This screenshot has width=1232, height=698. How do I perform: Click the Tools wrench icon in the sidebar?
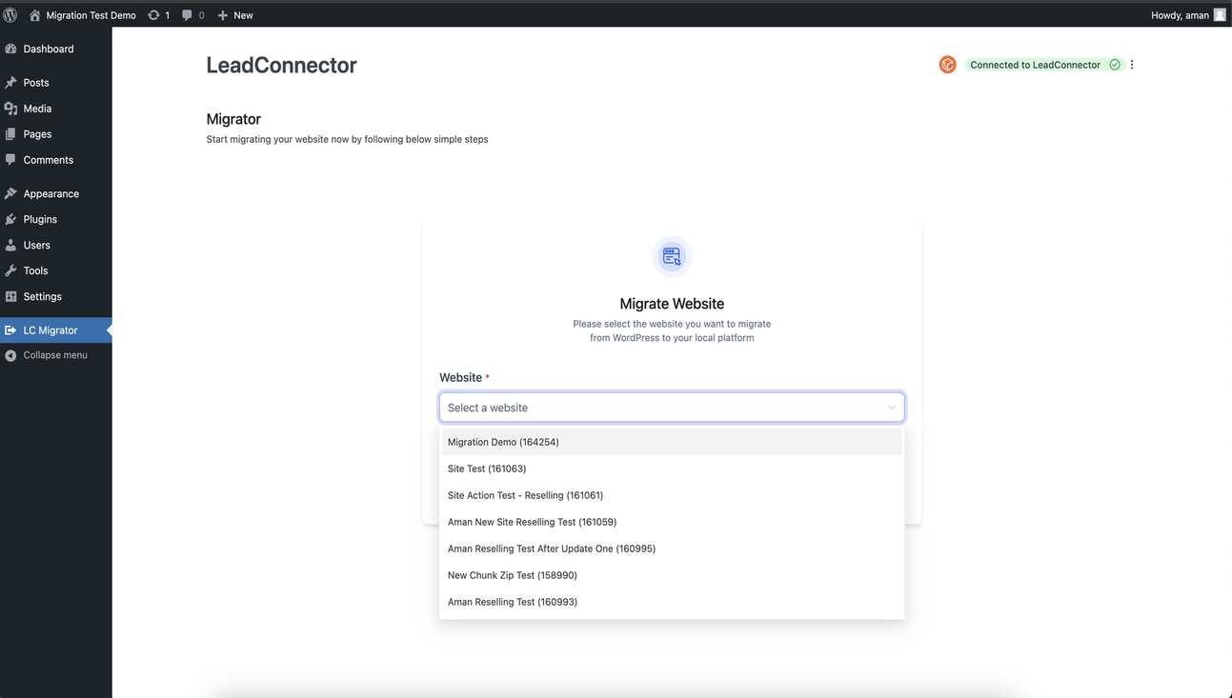(x=11, y=270)
